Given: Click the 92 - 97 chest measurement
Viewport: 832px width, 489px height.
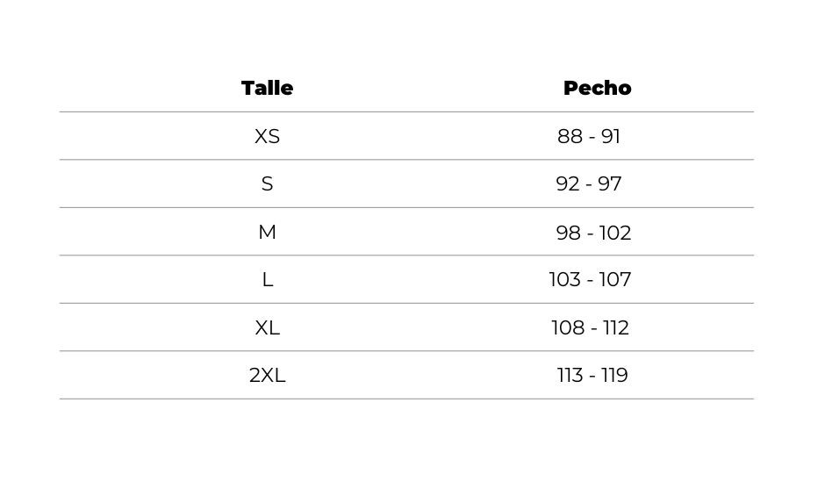Looking at the screenshot, I should (588, 183).
